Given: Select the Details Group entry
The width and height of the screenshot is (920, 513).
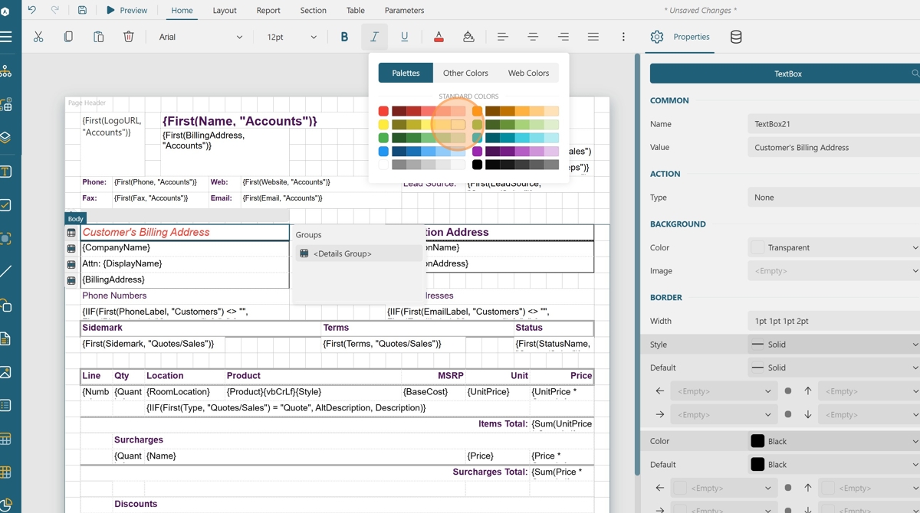Looking at the screenshot, I should coord(342,253).
